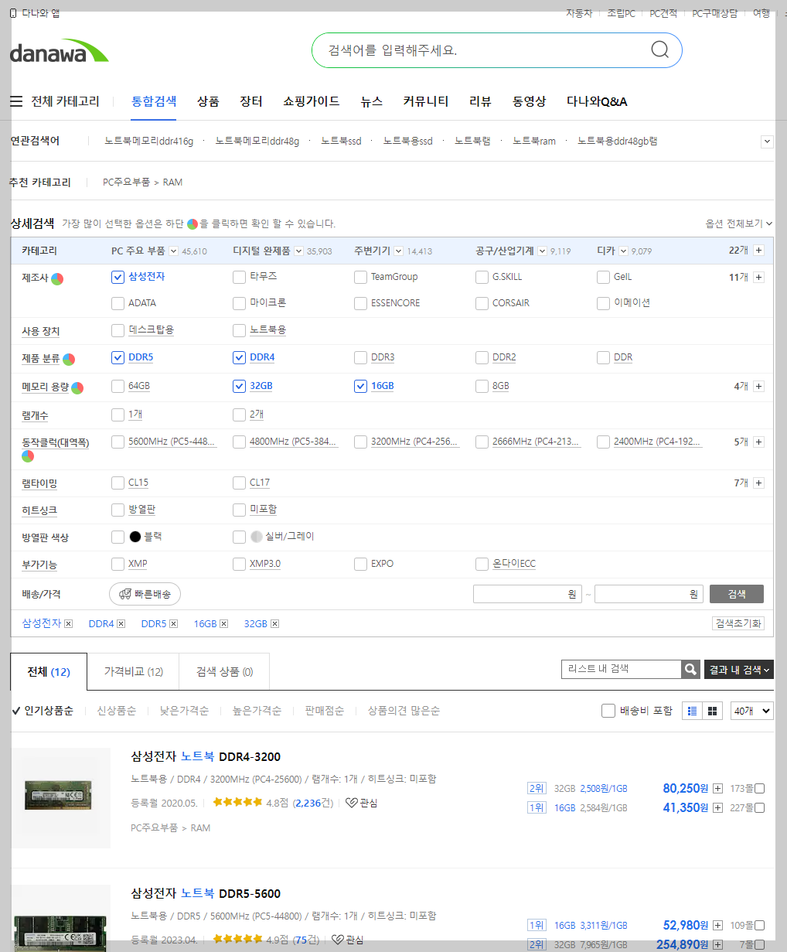
Task: Expand price plus icon next to 52,980원
Action: [x=717, y=925]
